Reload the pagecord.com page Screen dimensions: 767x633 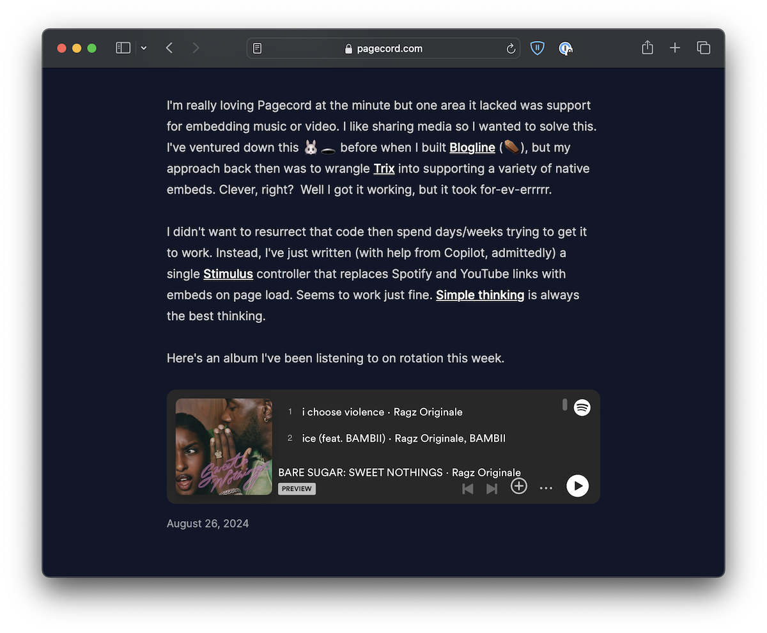(511, 49)
